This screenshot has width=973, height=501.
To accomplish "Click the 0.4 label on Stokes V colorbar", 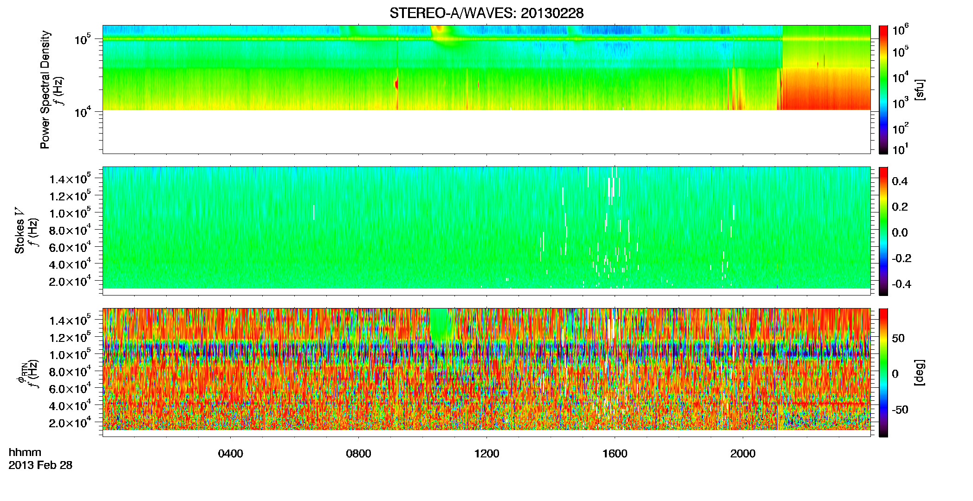I will pyautogui.click(x=900, y=181).
